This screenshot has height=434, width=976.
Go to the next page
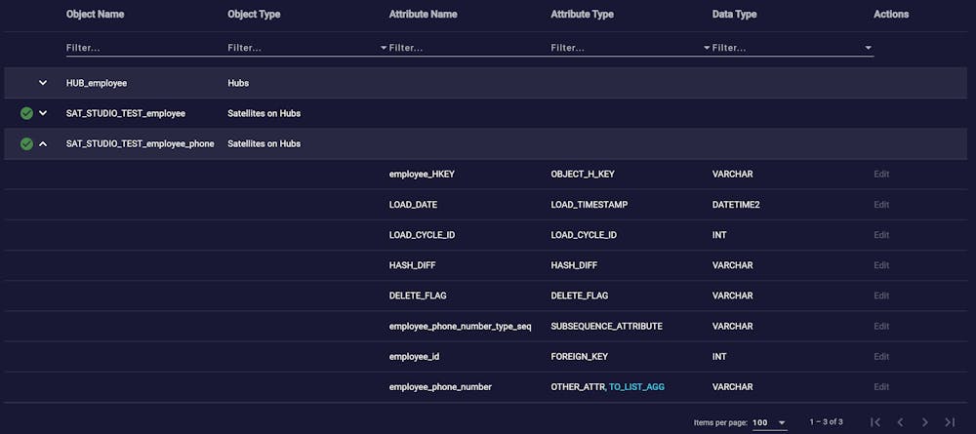click(x=925, y=422)
